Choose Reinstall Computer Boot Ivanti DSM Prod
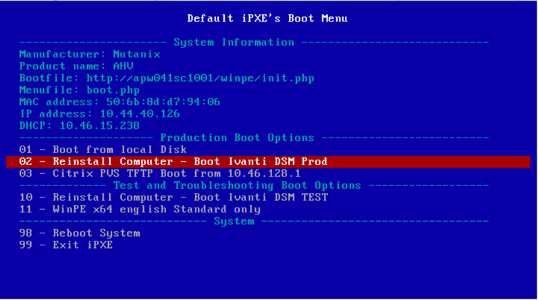 pyautogui.click(x=268, y=162)
